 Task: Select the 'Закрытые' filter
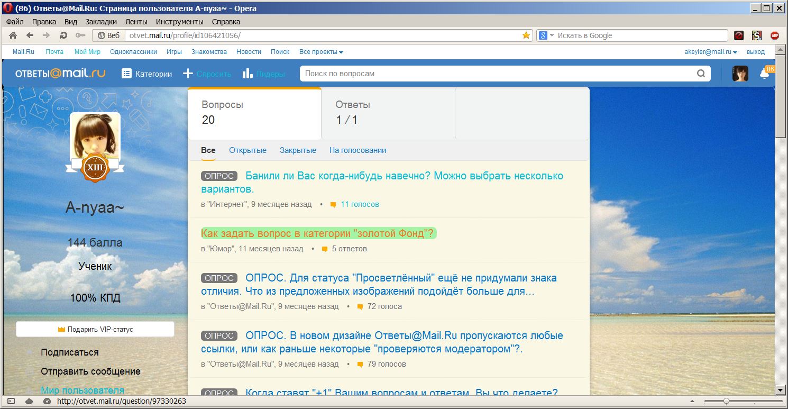coord(298,150)
